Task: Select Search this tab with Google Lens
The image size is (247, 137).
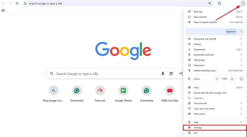Action: [215, 93]
